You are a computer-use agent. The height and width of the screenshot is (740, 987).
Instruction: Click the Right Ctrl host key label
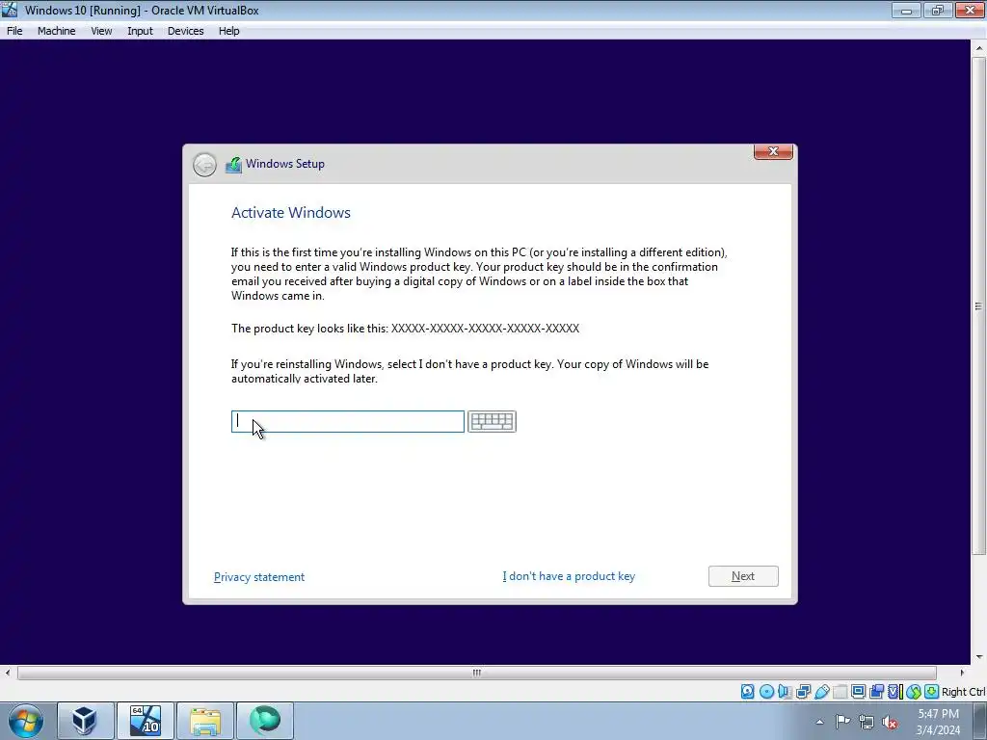(963, 692)
